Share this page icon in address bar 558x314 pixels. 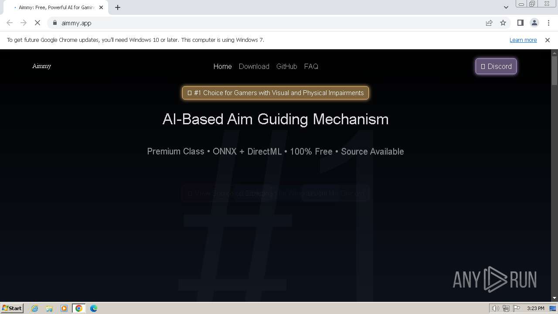pos(489,23)
